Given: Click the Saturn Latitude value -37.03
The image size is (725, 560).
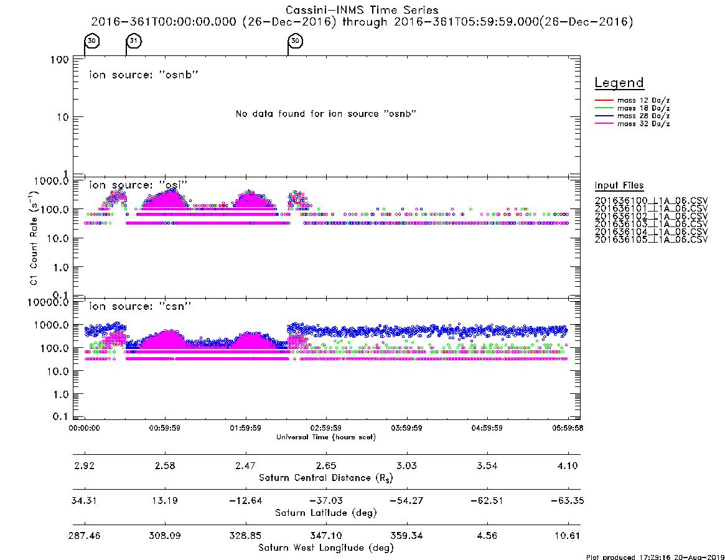Looking at the screenshot, I should [325, 501].
